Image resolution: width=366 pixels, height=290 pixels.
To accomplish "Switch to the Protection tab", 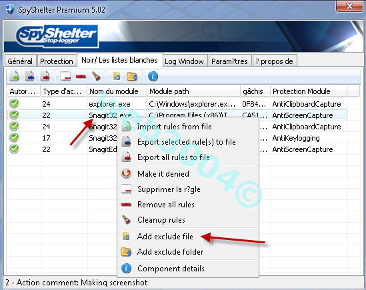I will 57,61.
